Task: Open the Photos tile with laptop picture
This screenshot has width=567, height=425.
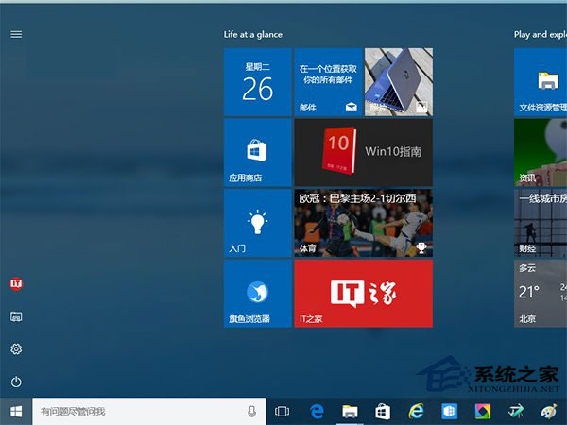Action: [399, 82]
